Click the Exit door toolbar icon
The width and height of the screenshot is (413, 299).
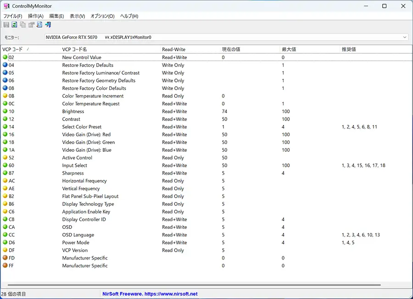coord(48,25)
